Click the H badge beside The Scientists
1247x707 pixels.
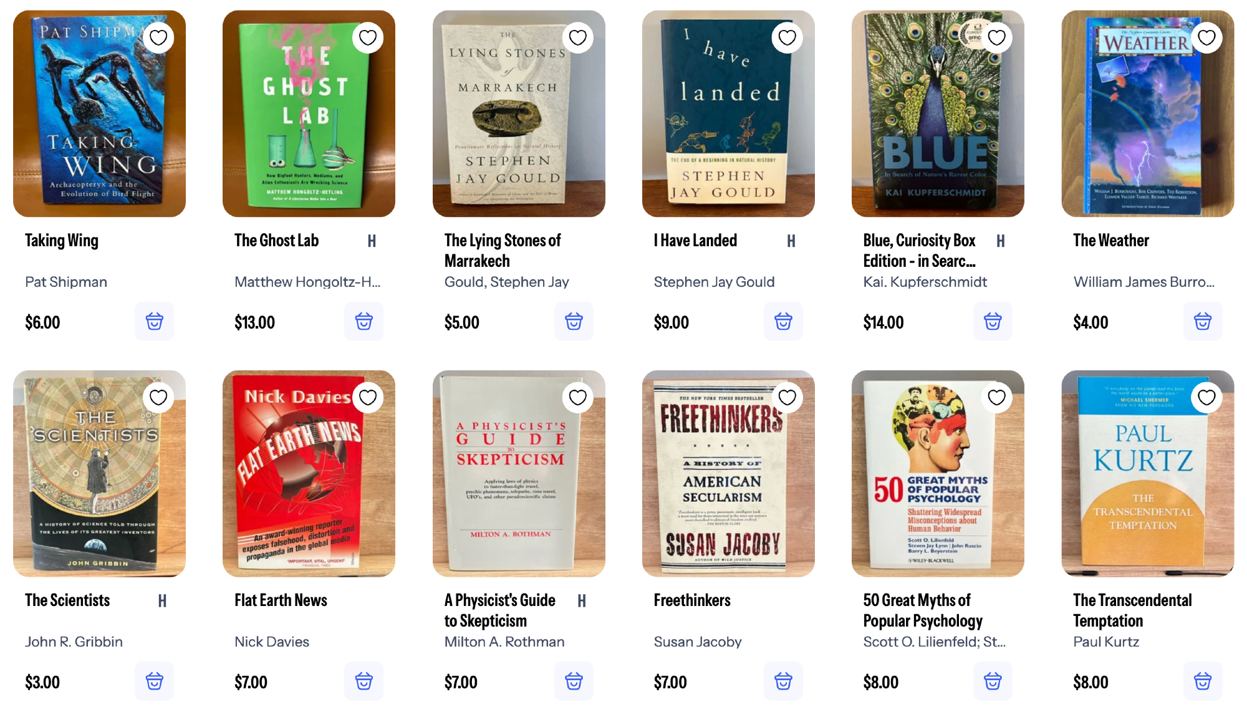(x=162, y=601)
